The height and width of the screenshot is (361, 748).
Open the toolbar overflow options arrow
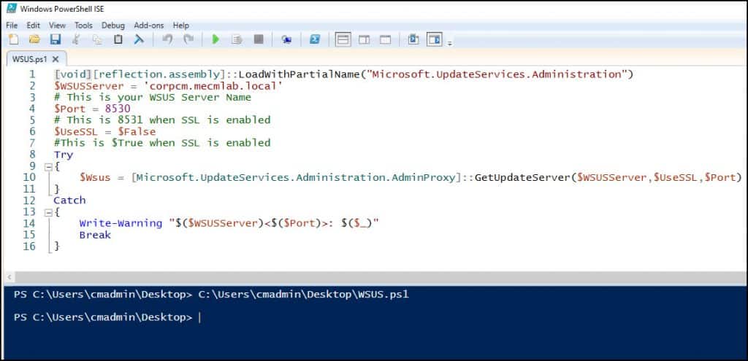pos(450,43)
